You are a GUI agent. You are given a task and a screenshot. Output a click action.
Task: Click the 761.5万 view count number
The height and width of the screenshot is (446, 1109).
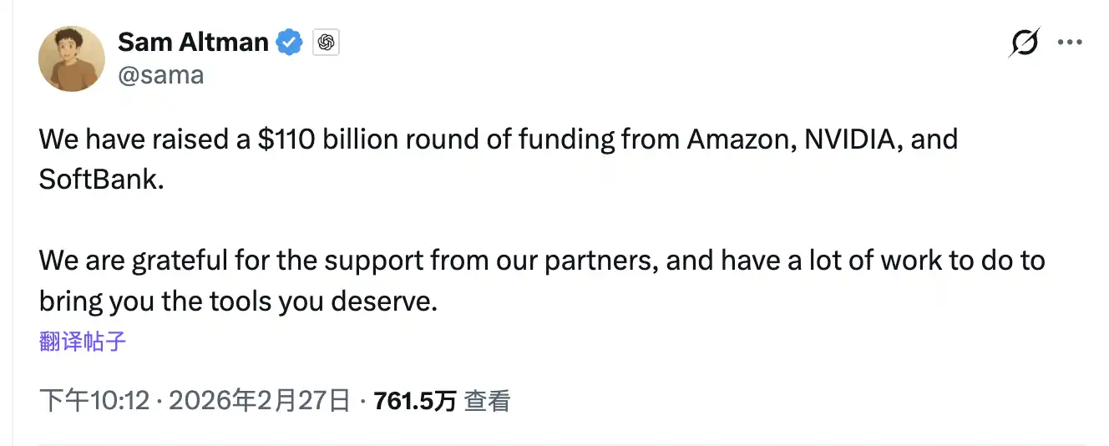coord(415,401)
